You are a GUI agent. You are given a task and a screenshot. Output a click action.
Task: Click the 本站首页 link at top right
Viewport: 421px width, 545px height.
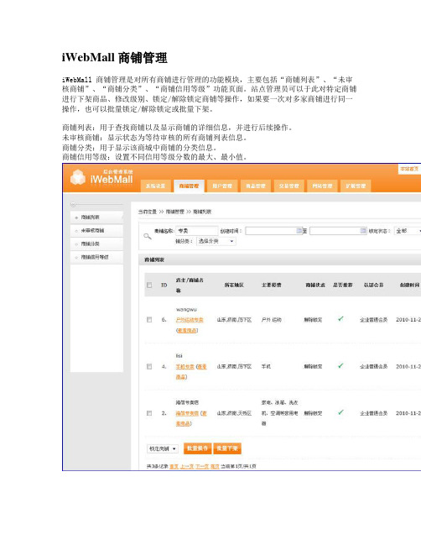[409, 169]
